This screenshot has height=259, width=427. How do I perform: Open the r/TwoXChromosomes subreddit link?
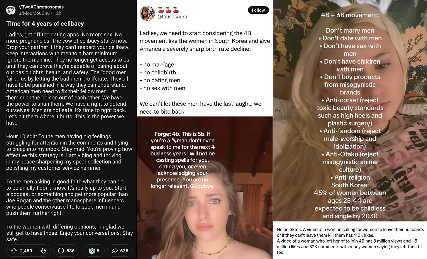coord(41,7)
